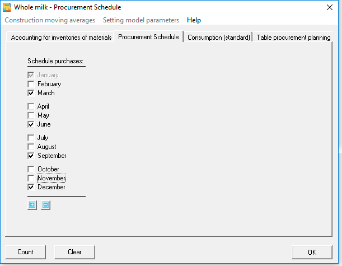Open the Help menu

(x=194, y=20)
